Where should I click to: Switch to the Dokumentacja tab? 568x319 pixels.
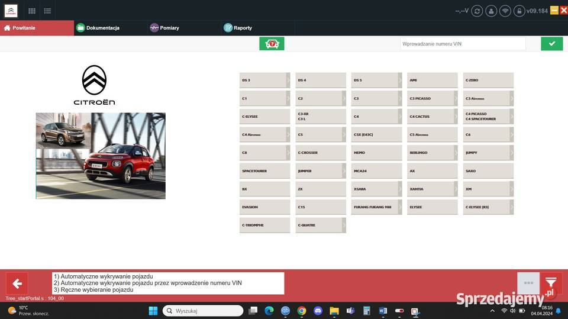[111, 28]
